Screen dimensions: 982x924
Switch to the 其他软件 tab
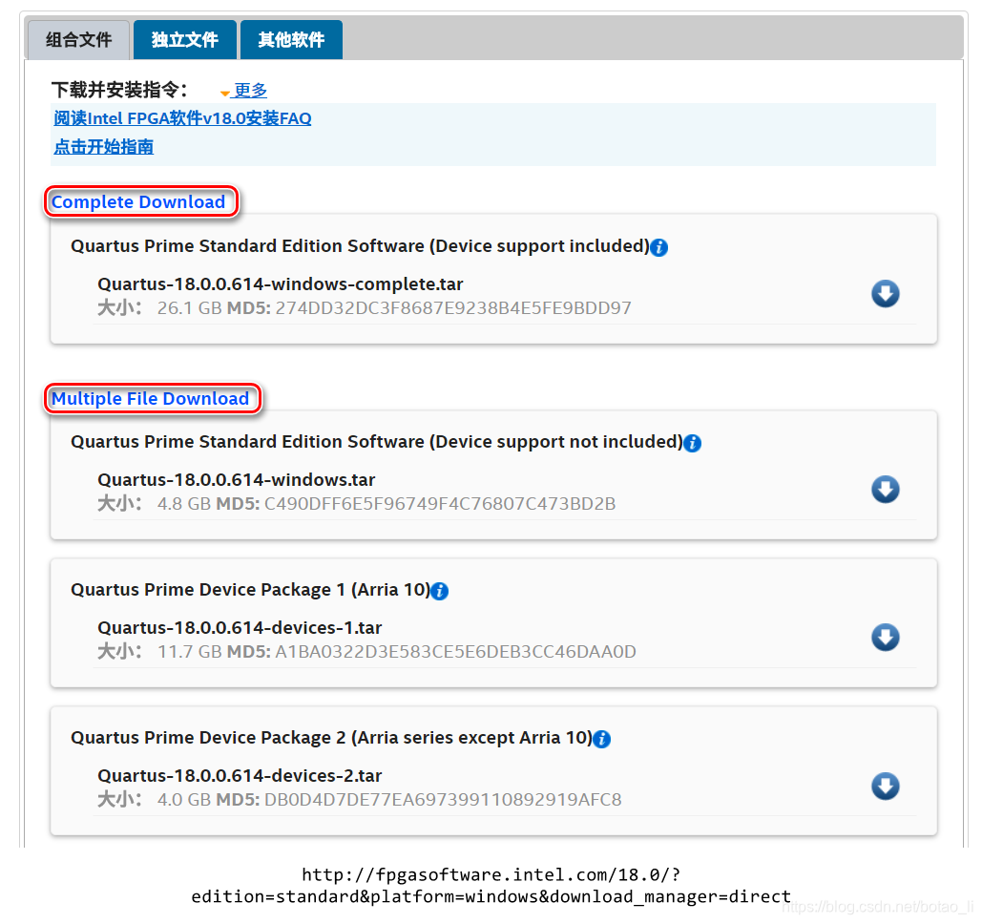(291, 40)
